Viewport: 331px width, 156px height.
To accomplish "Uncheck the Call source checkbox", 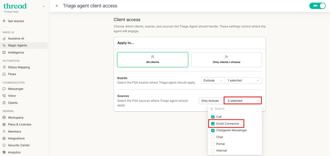I will click(x=213, y=117).
